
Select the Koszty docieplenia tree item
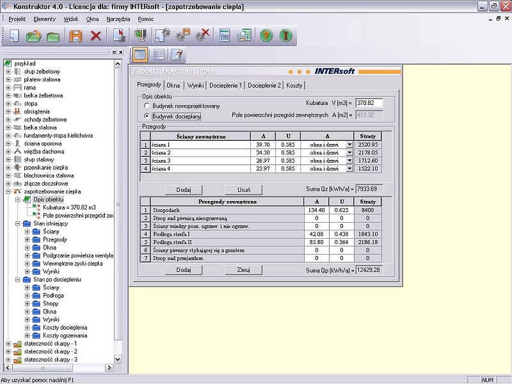pyautogui.click(x=65, y=328)
